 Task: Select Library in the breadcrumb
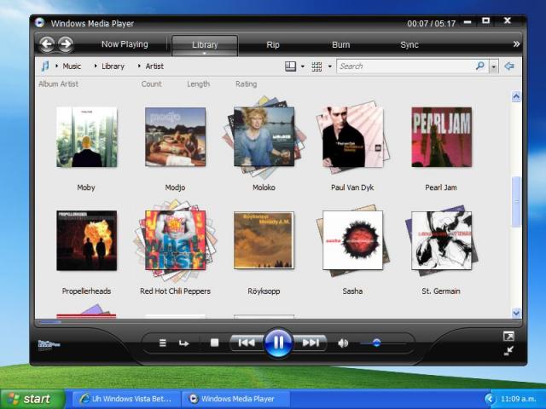tap(113, 66)
